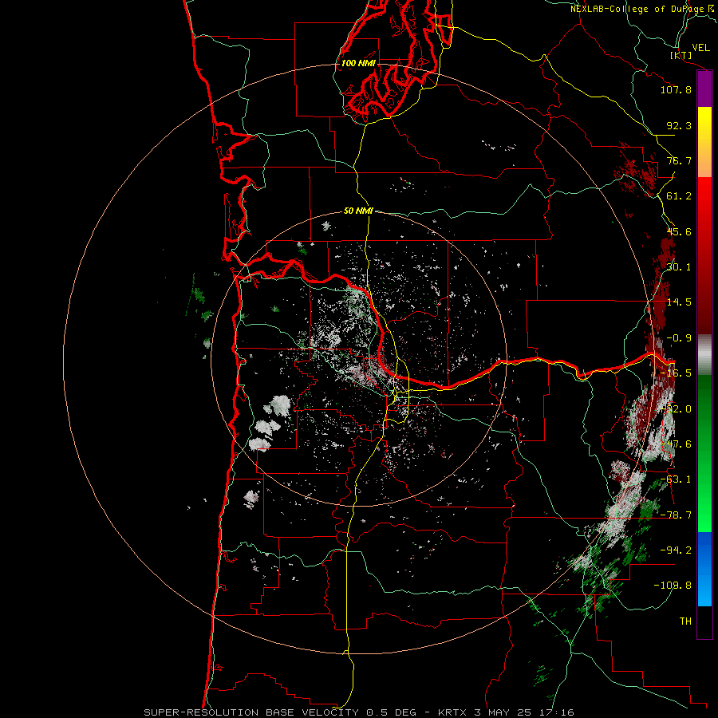Click the 76.7 legend value
This screenshot has height=718, width=718.
point(679,160)
